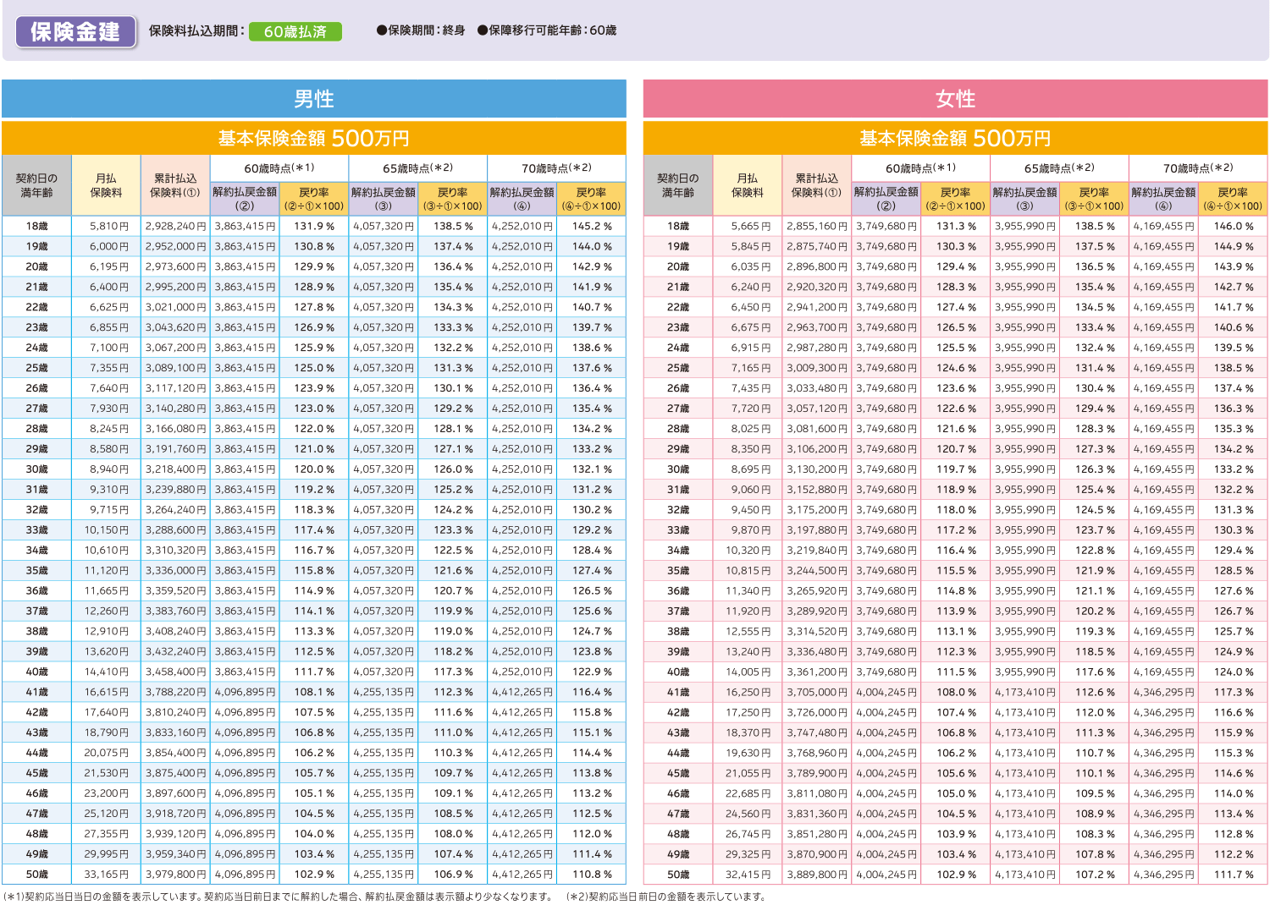Click 30歳 age label in male table

[x=36, y=469]
